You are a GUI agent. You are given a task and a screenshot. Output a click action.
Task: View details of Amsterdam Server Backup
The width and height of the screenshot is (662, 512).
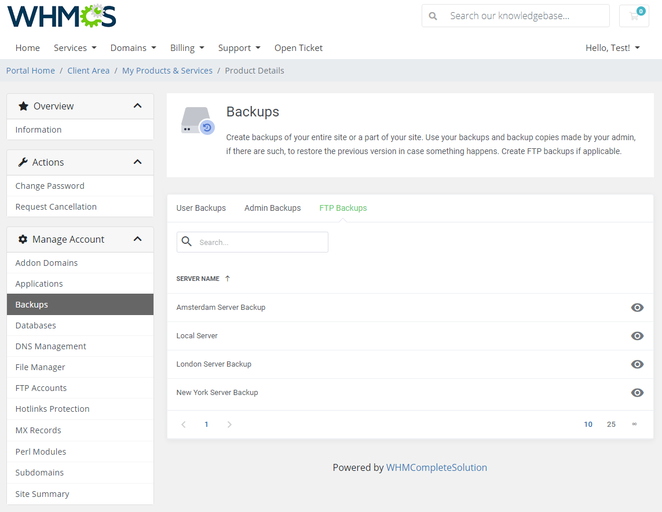pyautogui.click(x=637, y=308)
